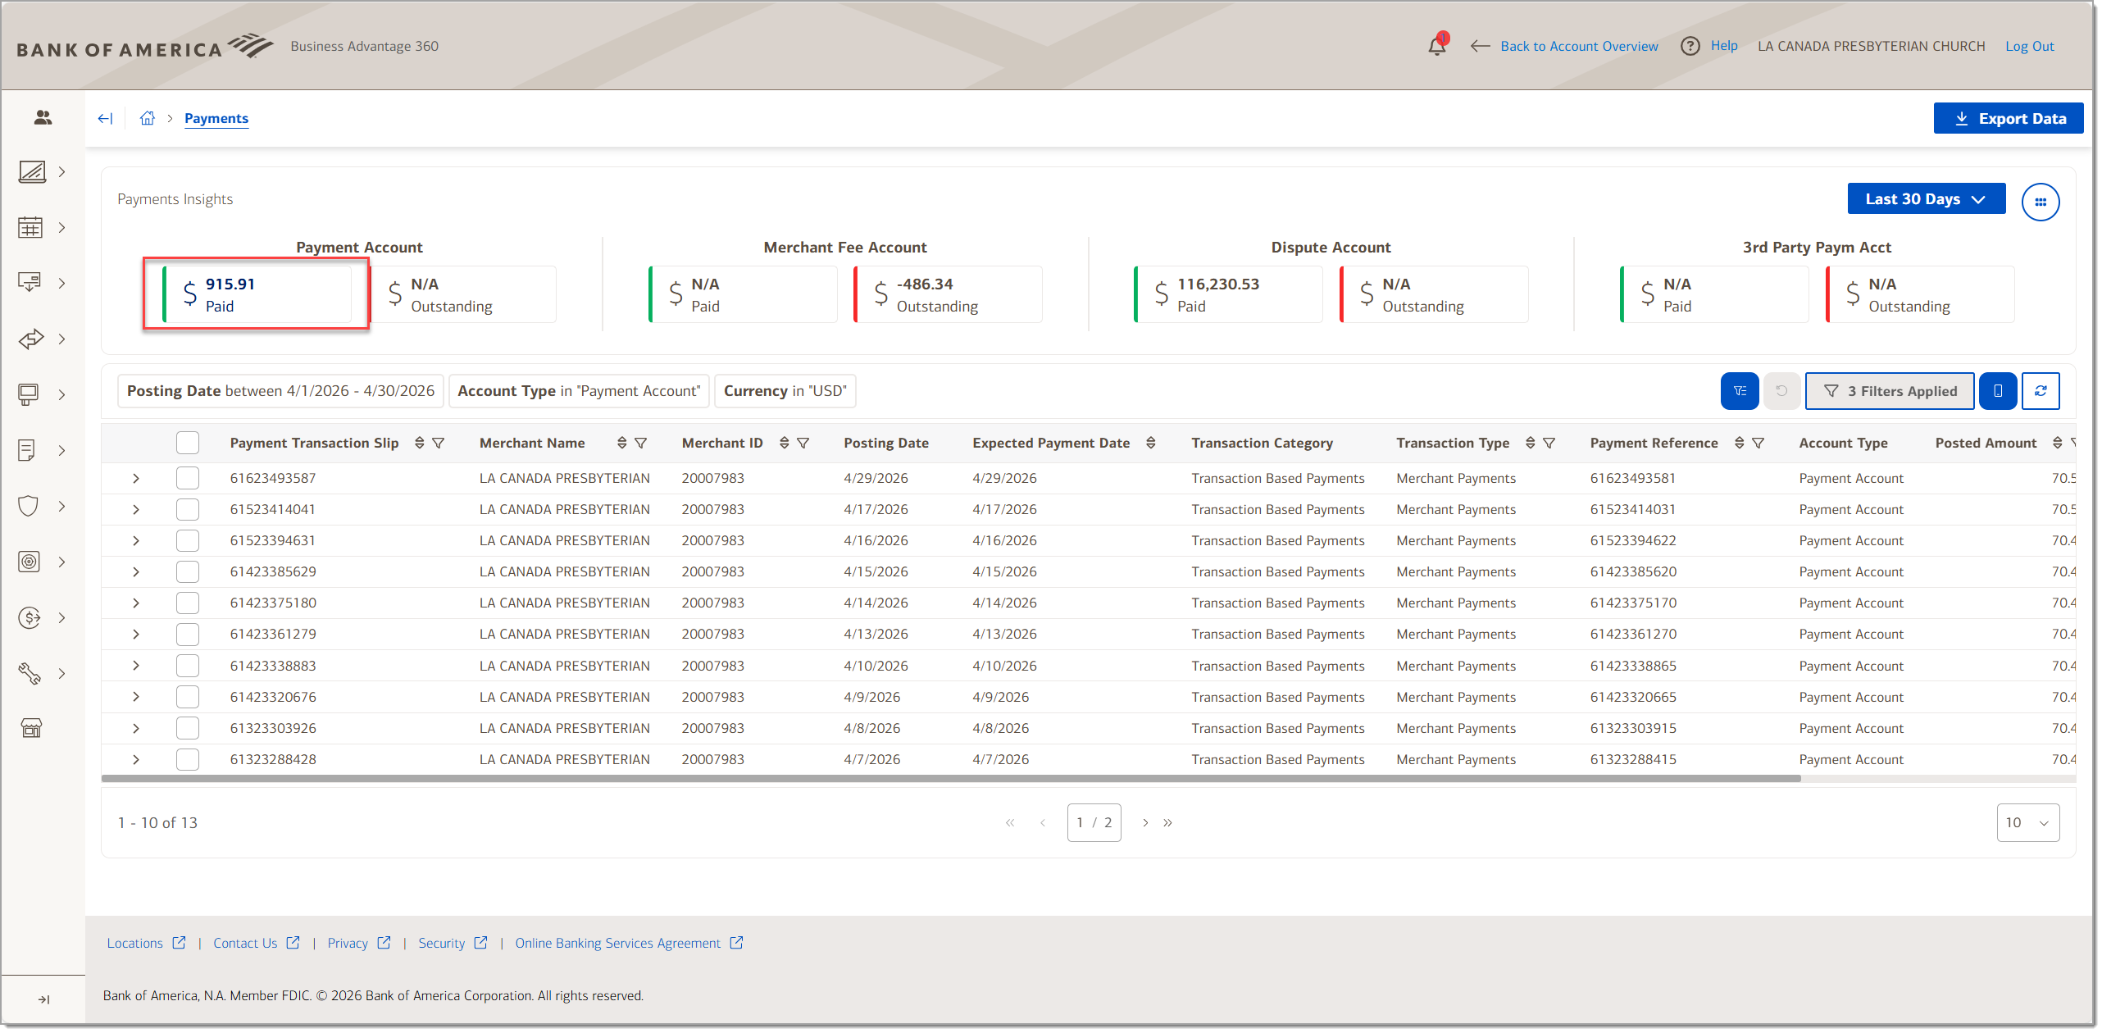Click the round widget grid button

click(2040, 202)
